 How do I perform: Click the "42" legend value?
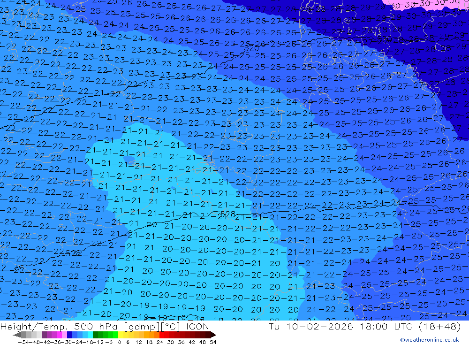coord(192,342)
